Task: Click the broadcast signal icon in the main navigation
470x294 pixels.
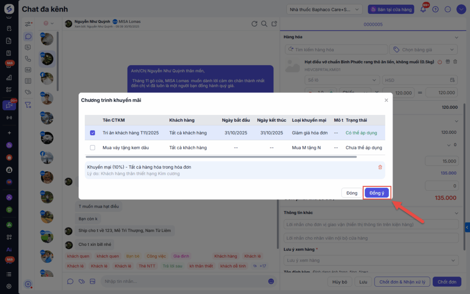Action: (9, 118)
